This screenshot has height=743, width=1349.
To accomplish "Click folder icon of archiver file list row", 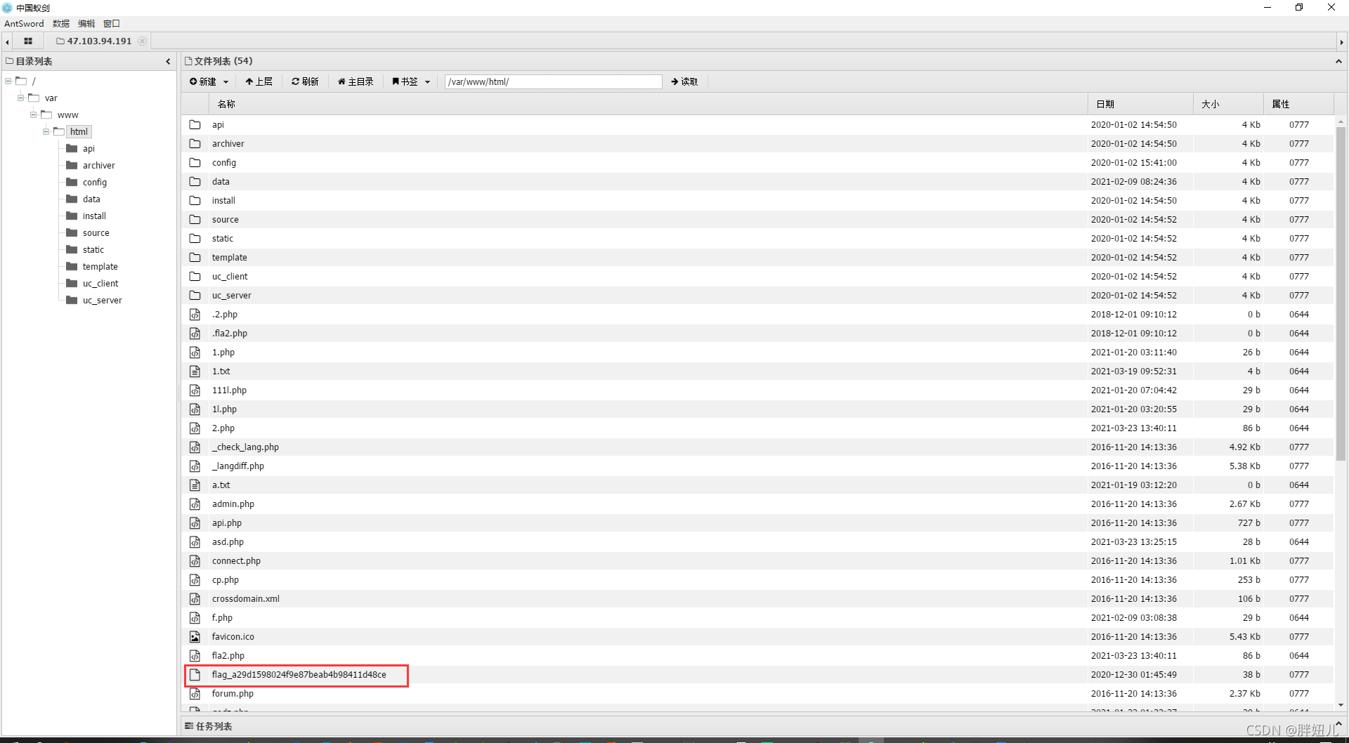I will pos(195,143).
